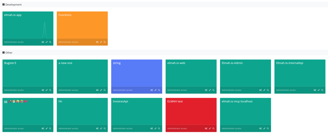Open the hh log title
This screenshot has height=136, width=328.
(60, 101)
